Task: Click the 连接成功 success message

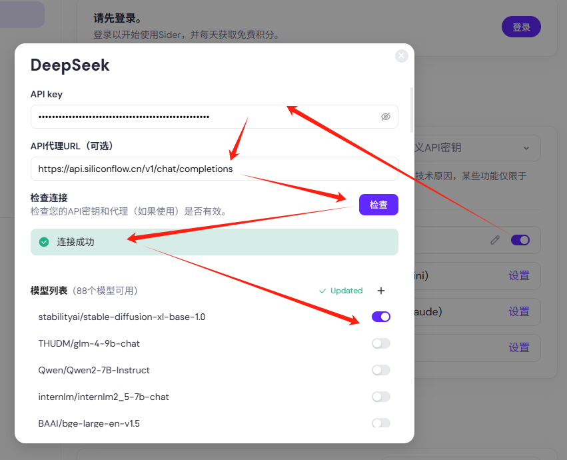Action: pos(215,242)
